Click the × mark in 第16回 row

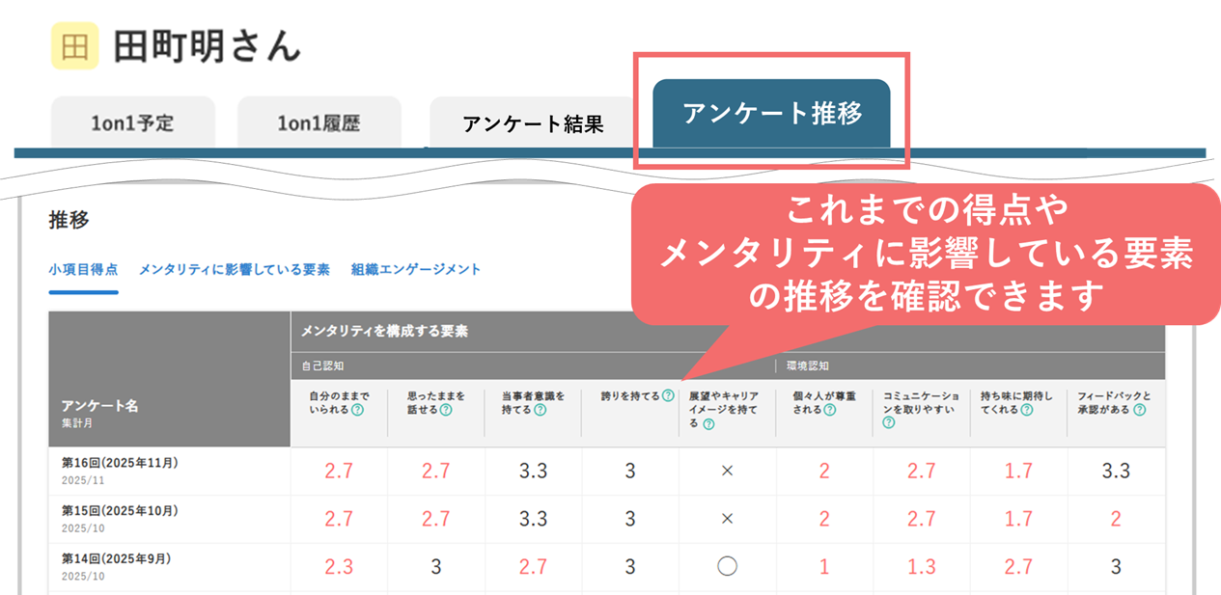[727, 471]
